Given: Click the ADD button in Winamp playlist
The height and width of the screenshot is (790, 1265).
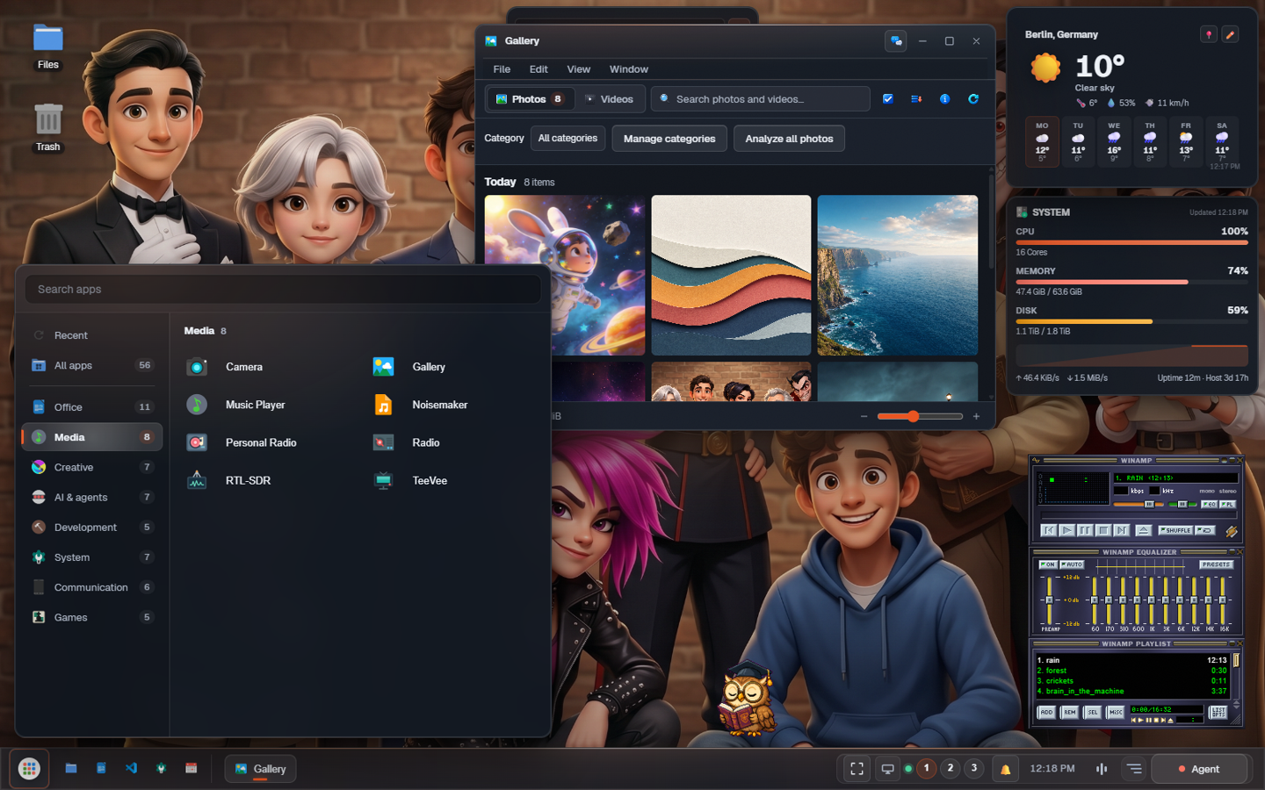Looking at the screenshot, I should pyautogui.click(x=1046, y=713).
